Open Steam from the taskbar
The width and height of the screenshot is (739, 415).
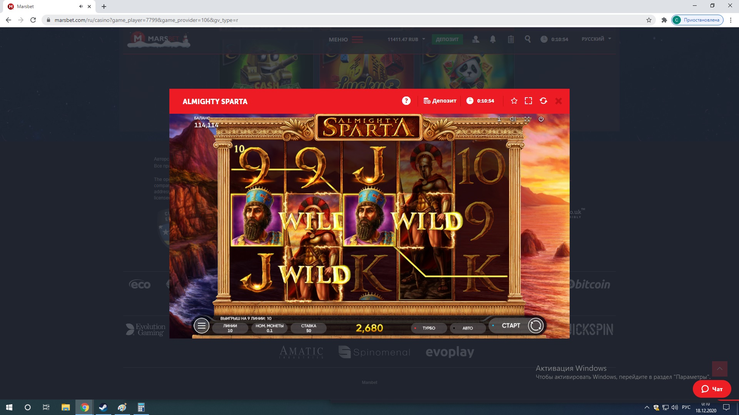(x=103, y=407)
